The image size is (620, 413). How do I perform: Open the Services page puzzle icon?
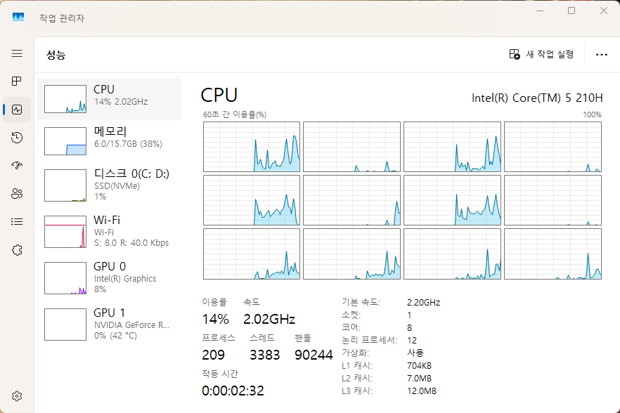(x=17, y=250)
